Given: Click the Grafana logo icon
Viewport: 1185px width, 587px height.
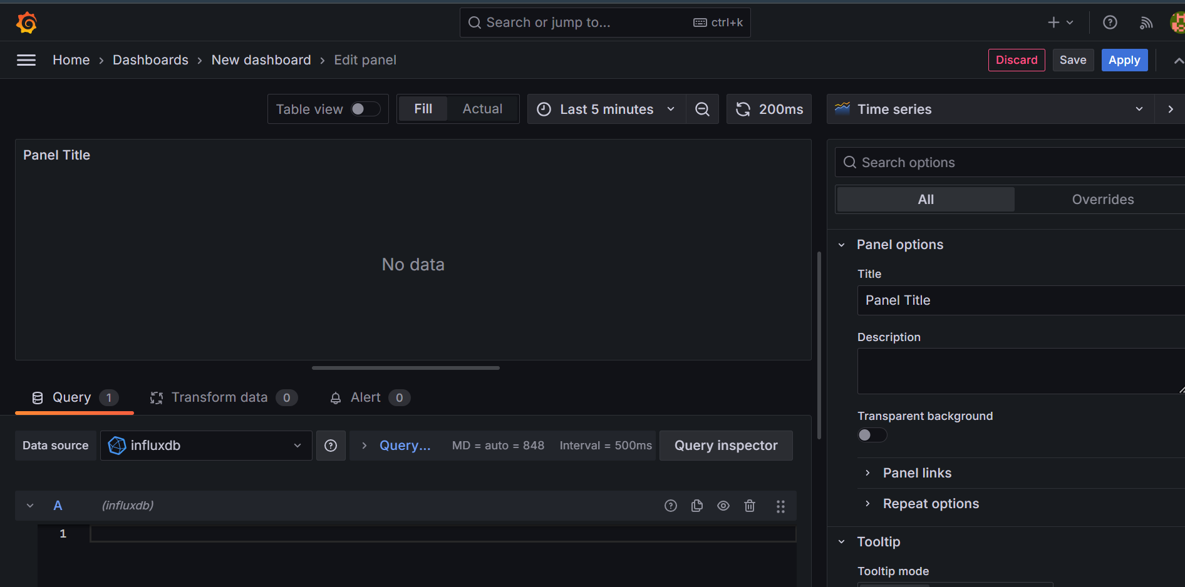Looking at the screenshot, I should click(26, 23).
